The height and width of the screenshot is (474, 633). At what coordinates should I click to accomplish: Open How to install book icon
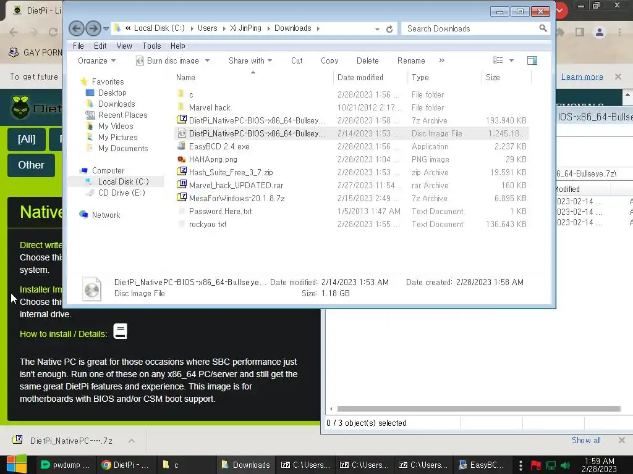click(121, 331)
